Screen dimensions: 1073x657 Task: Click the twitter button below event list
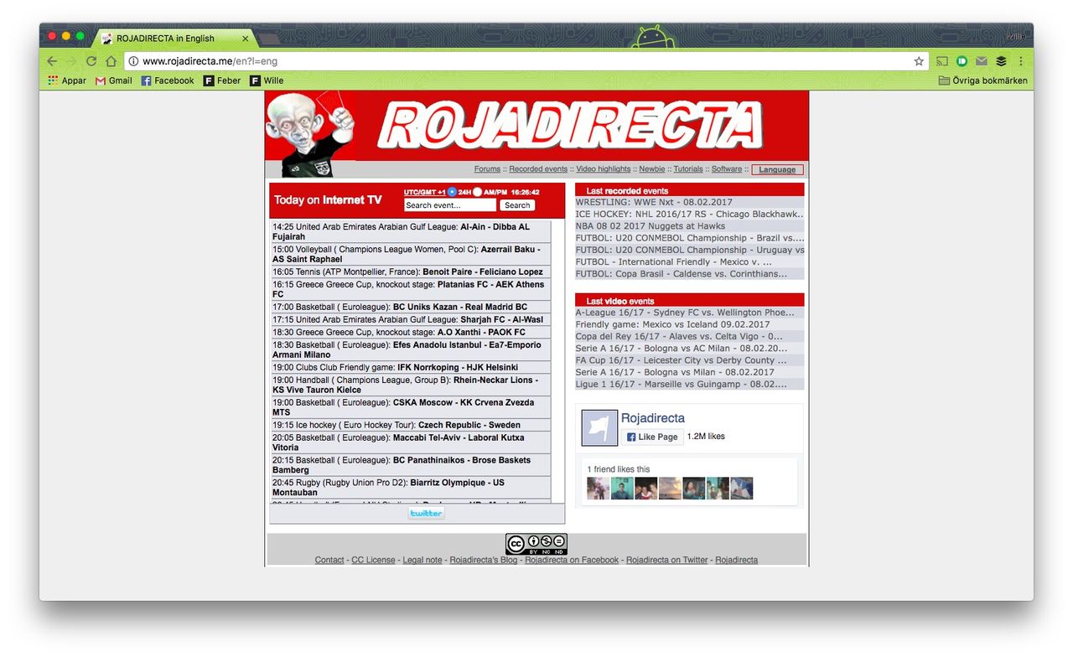[x=426, y=513]
